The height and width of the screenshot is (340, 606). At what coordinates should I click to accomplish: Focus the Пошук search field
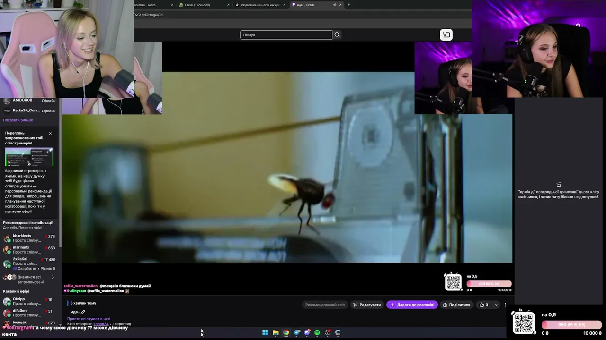[286, 35]
